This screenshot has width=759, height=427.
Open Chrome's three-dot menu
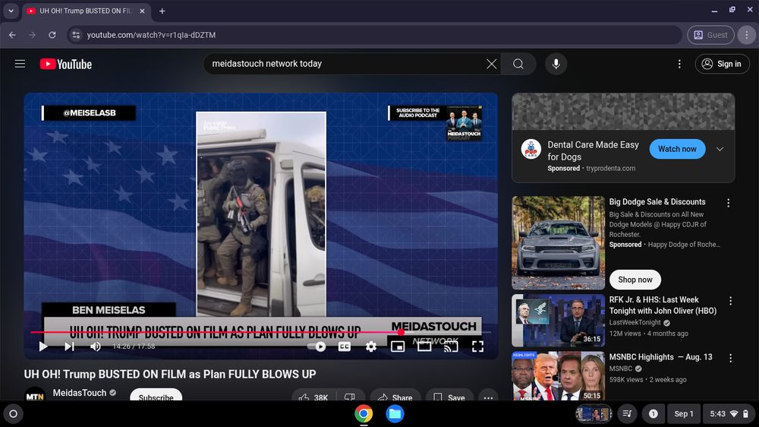pyautogui.click(x=746, y=35)
